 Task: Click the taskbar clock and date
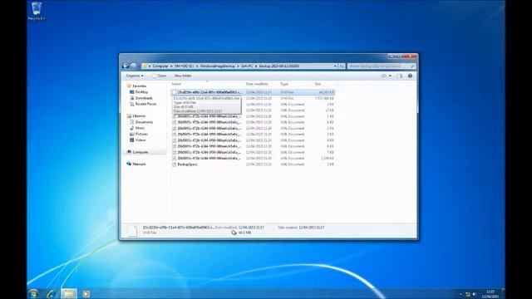[490, 294]
